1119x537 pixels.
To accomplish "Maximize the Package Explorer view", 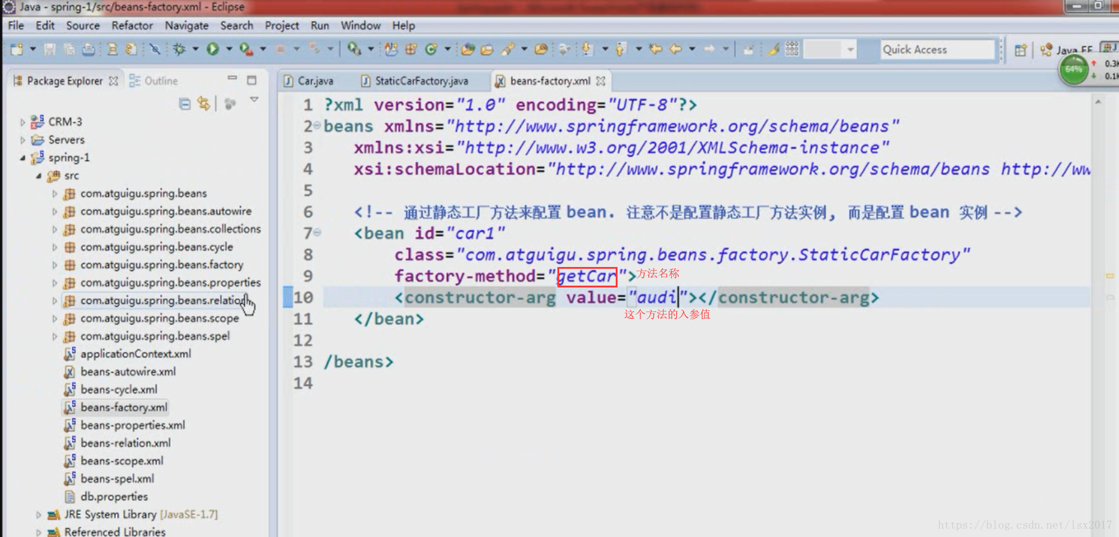I will pos(252,79).
